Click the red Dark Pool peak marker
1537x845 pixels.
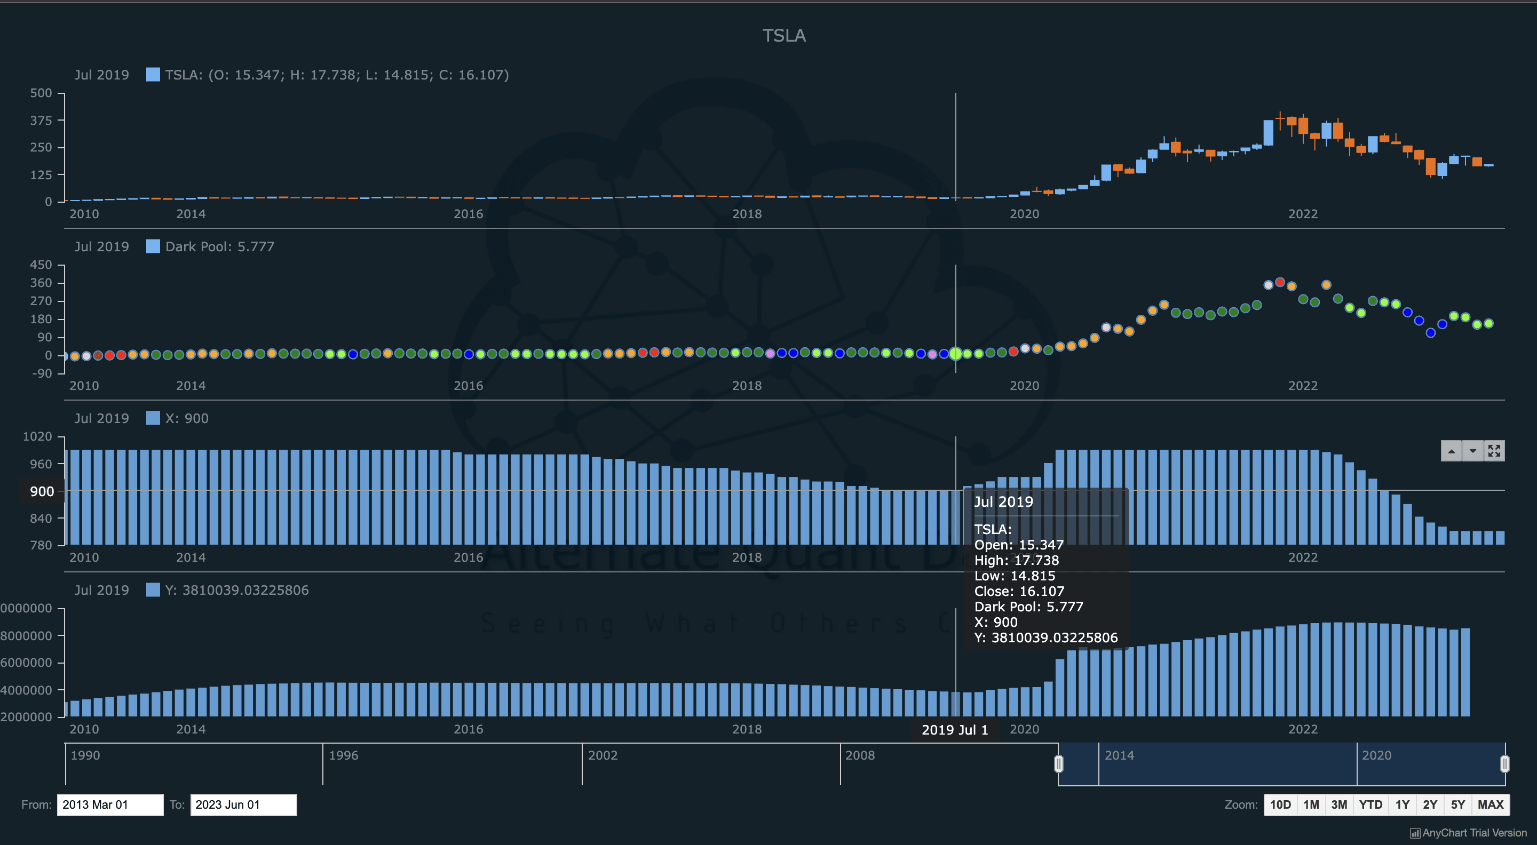click(1280, 282)
